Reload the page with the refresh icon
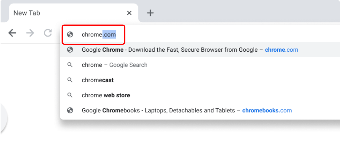This screenshot has width=340, height=166. tap(48, 33)
